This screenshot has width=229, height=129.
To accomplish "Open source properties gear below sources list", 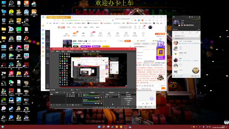I will [73, 105].
